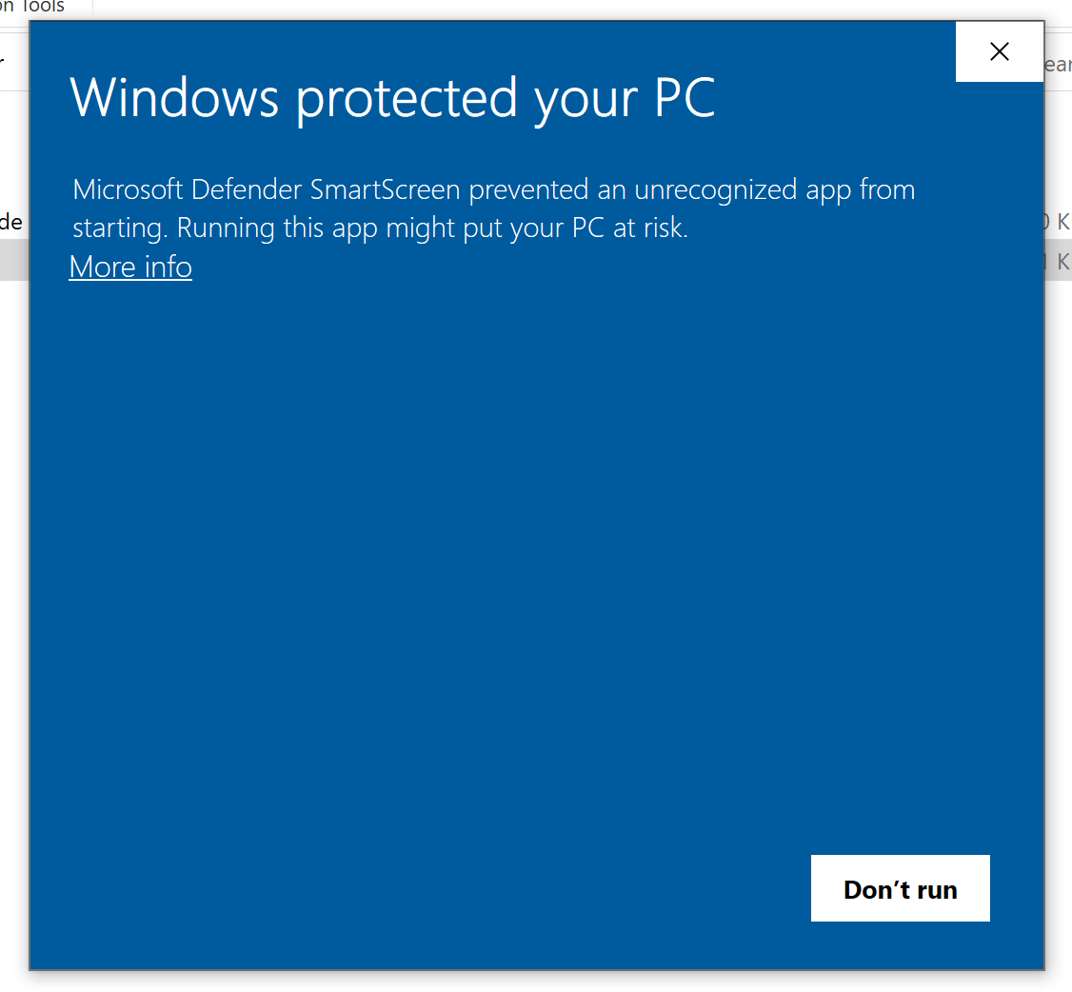The image size is (1072, 992).
Task: Click the Don't run button
Action: pos(900,888)
